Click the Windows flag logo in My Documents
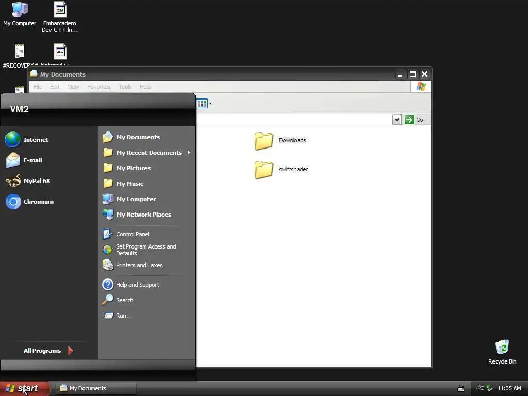Screen dimensions: 528x396 pyautogui.click(x=421, y=87)
